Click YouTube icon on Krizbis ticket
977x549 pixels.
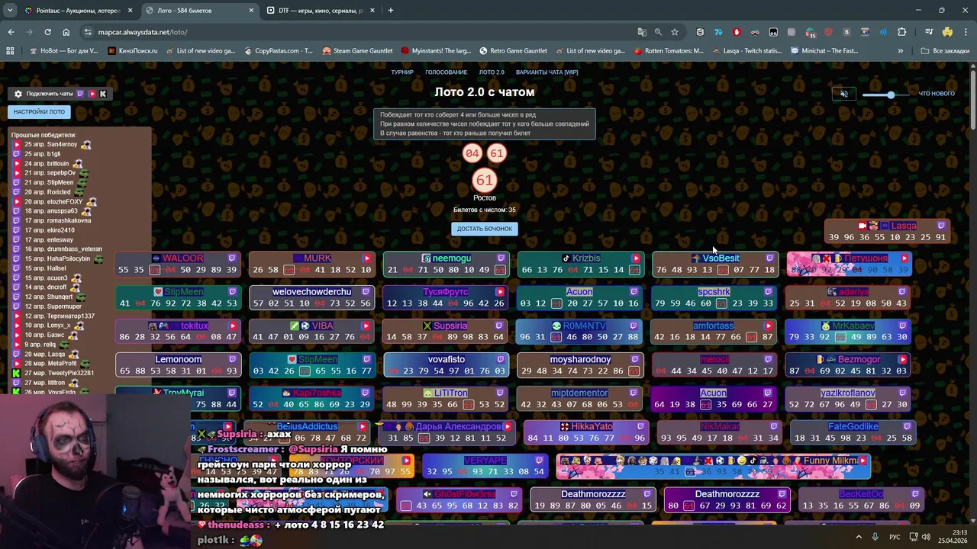[x=636, y=258]
